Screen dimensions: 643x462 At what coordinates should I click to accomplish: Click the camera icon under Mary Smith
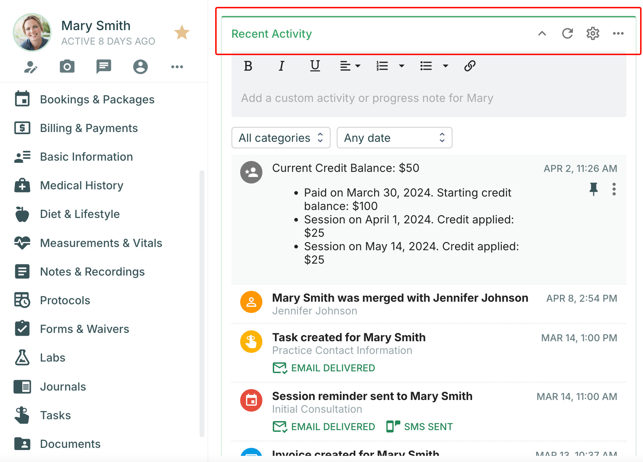click(67, 67)
